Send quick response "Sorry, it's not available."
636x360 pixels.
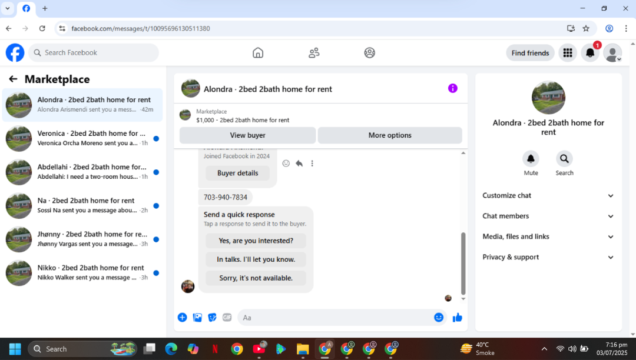[x=256, y=278]
